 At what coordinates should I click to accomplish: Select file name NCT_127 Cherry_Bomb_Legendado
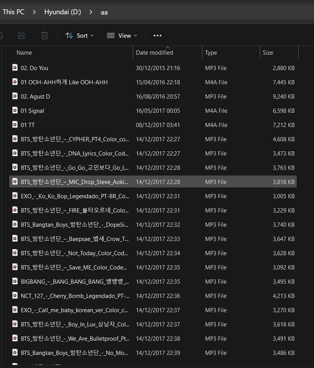click(75, 296)
